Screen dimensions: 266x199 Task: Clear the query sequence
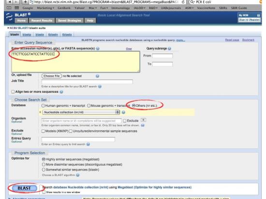coord(129,49)
